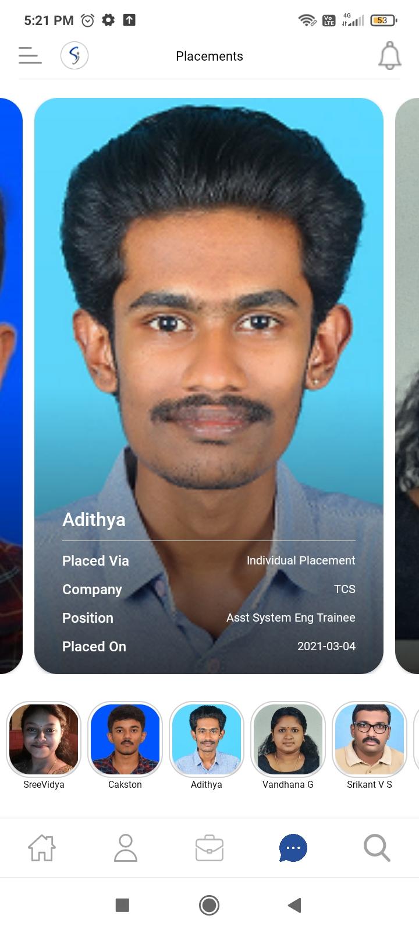Open notifications bell
This screenshot has height=933, width=419.
(390, 56)
